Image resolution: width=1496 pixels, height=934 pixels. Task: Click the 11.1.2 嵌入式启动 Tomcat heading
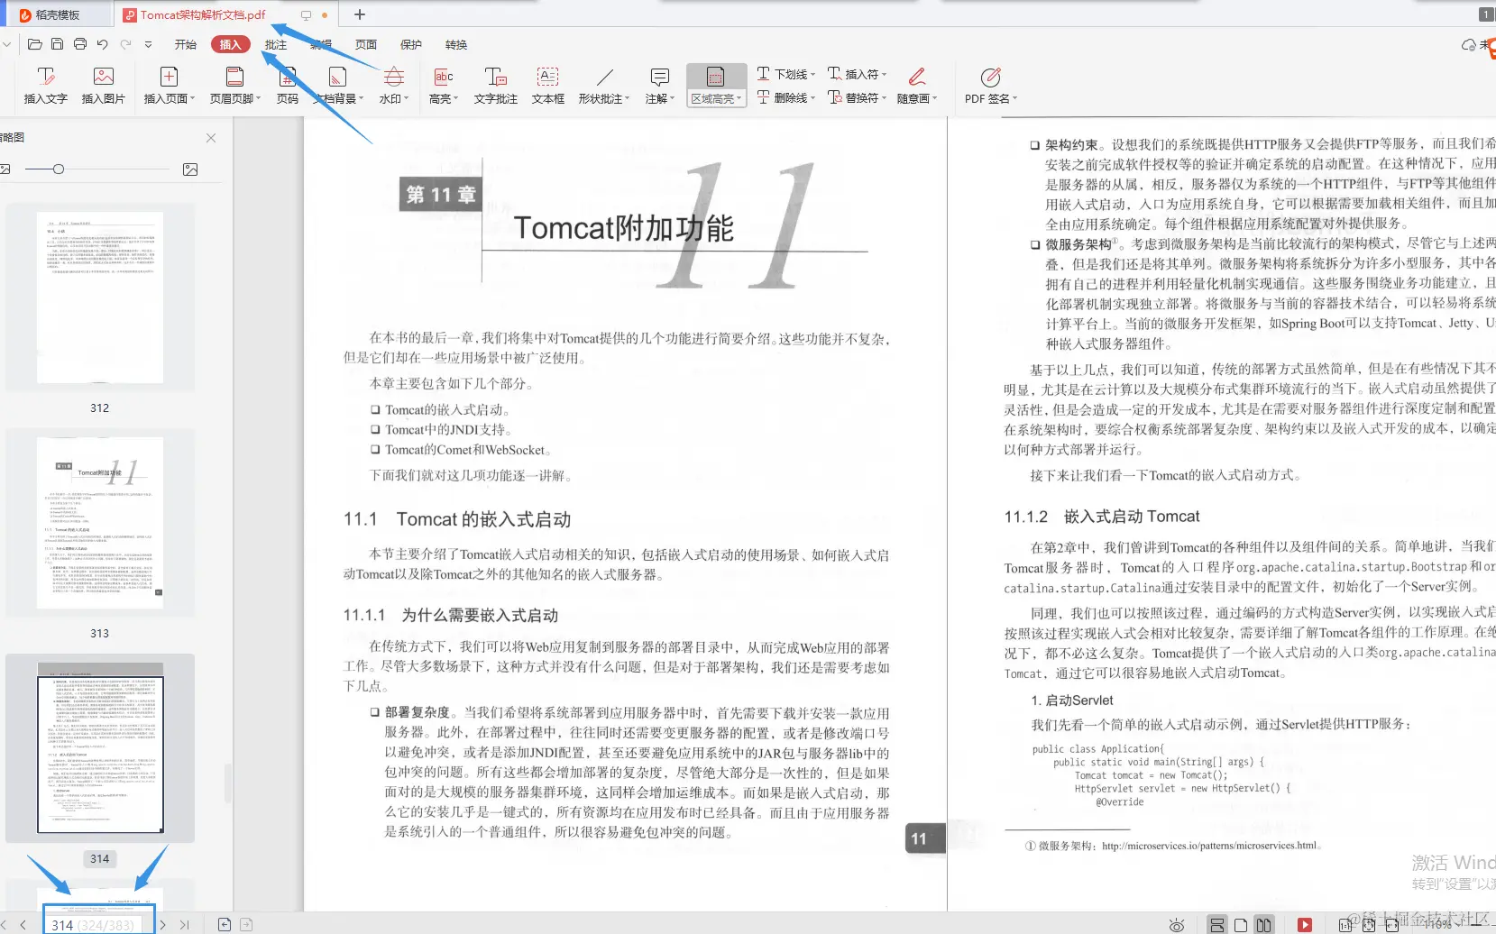click(1102, 517)
